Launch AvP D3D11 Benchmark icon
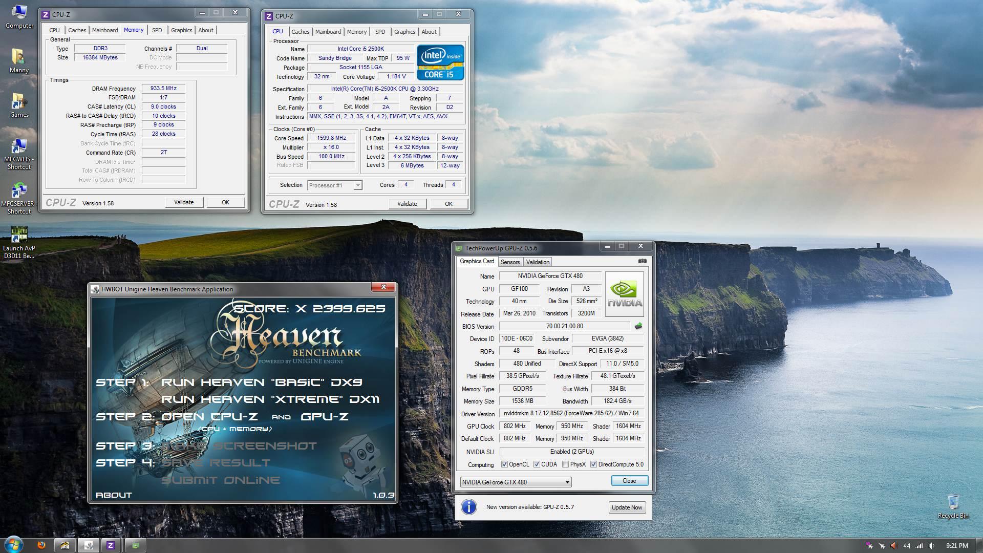The width and height of the screenshot is (983, 553). [19, 243]
